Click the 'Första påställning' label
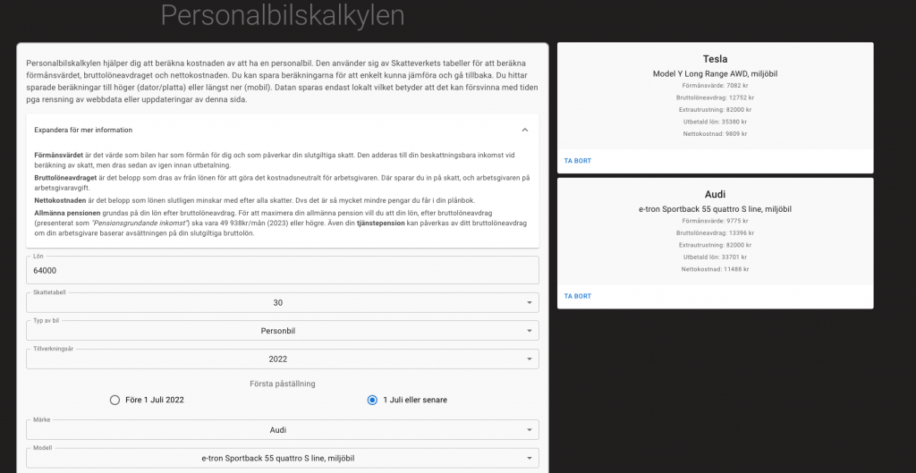This screenshot has height=473, width=916. pos(282,384)
